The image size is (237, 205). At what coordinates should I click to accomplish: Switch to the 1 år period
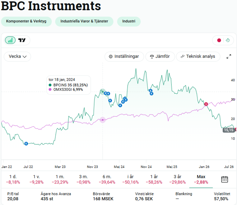click(154, 179)
